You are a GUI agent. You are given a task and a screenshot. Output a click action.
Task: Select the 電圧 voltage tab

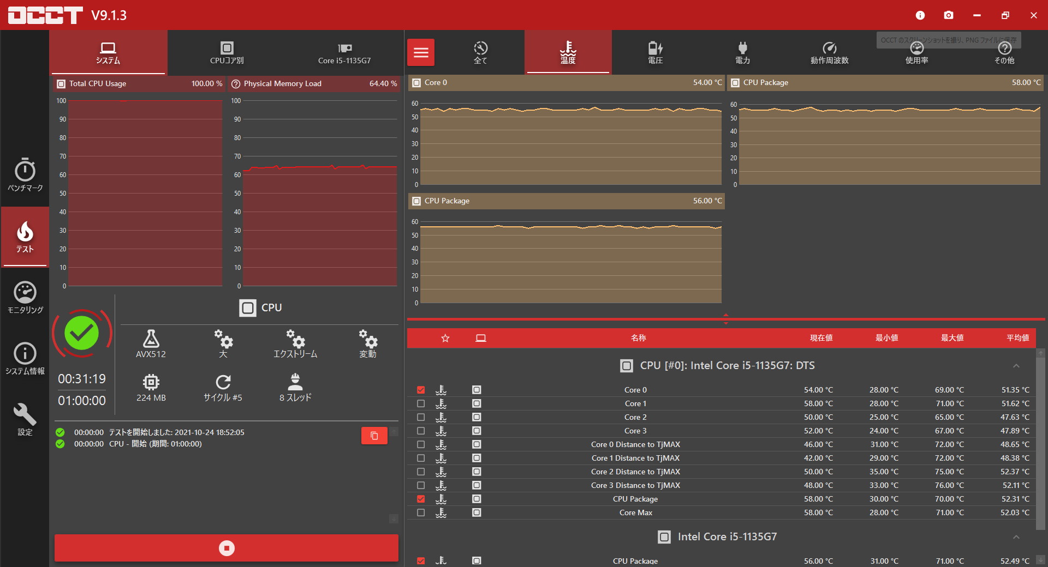(656, 52)
